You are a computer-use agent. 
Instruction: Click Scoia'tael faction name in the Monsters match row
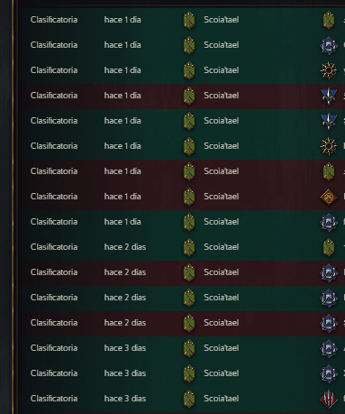point(222,399)
